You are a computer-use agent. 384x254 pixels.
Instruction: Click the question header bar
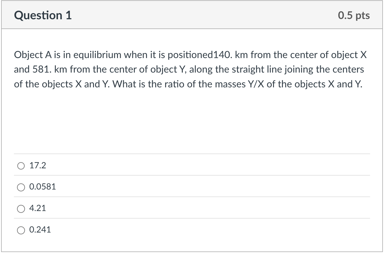point(192,15)
